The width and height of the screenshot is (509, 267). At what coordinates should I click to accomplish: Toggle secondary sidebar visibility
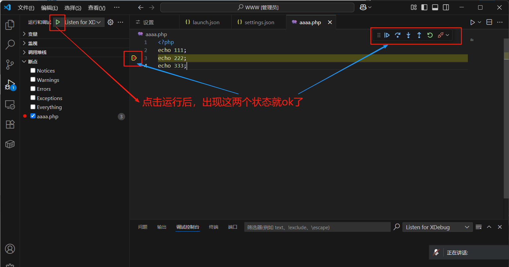pyautogui.click(x=446, y=7)
